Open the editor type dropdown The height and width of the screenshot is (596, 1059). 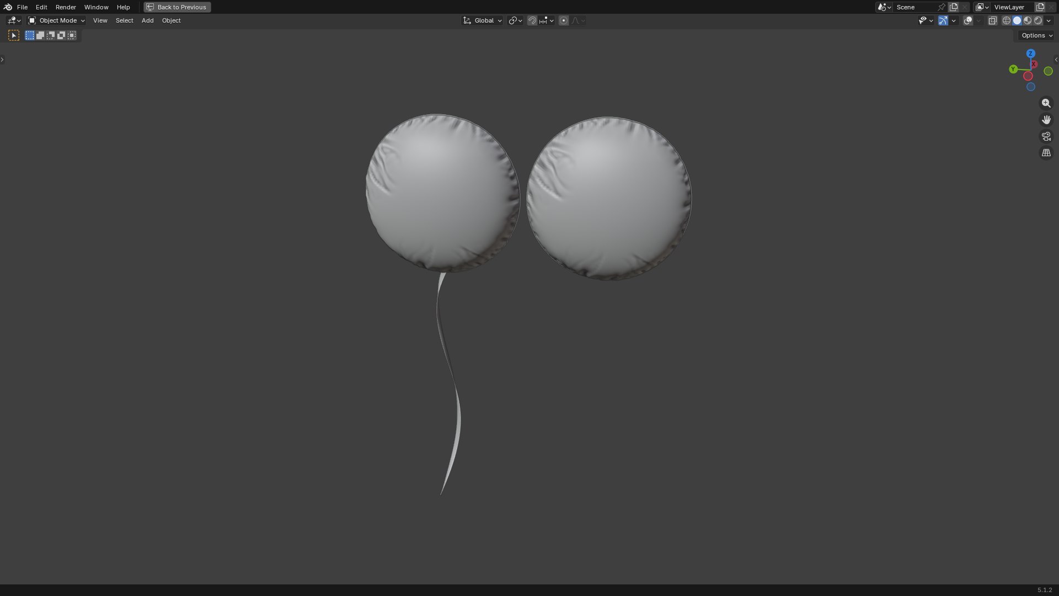click(14, 20)
